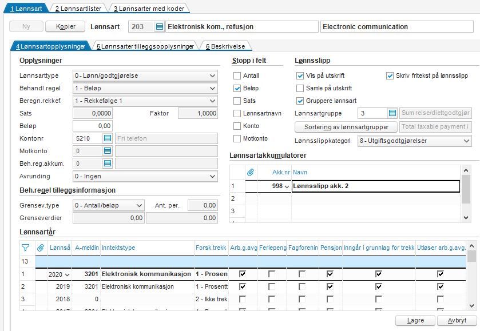Open 6 Beskrivelse tab

point(225,46)
